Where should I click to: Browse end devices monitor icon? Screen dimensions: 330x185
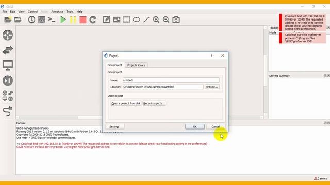(x=8, y=65)
